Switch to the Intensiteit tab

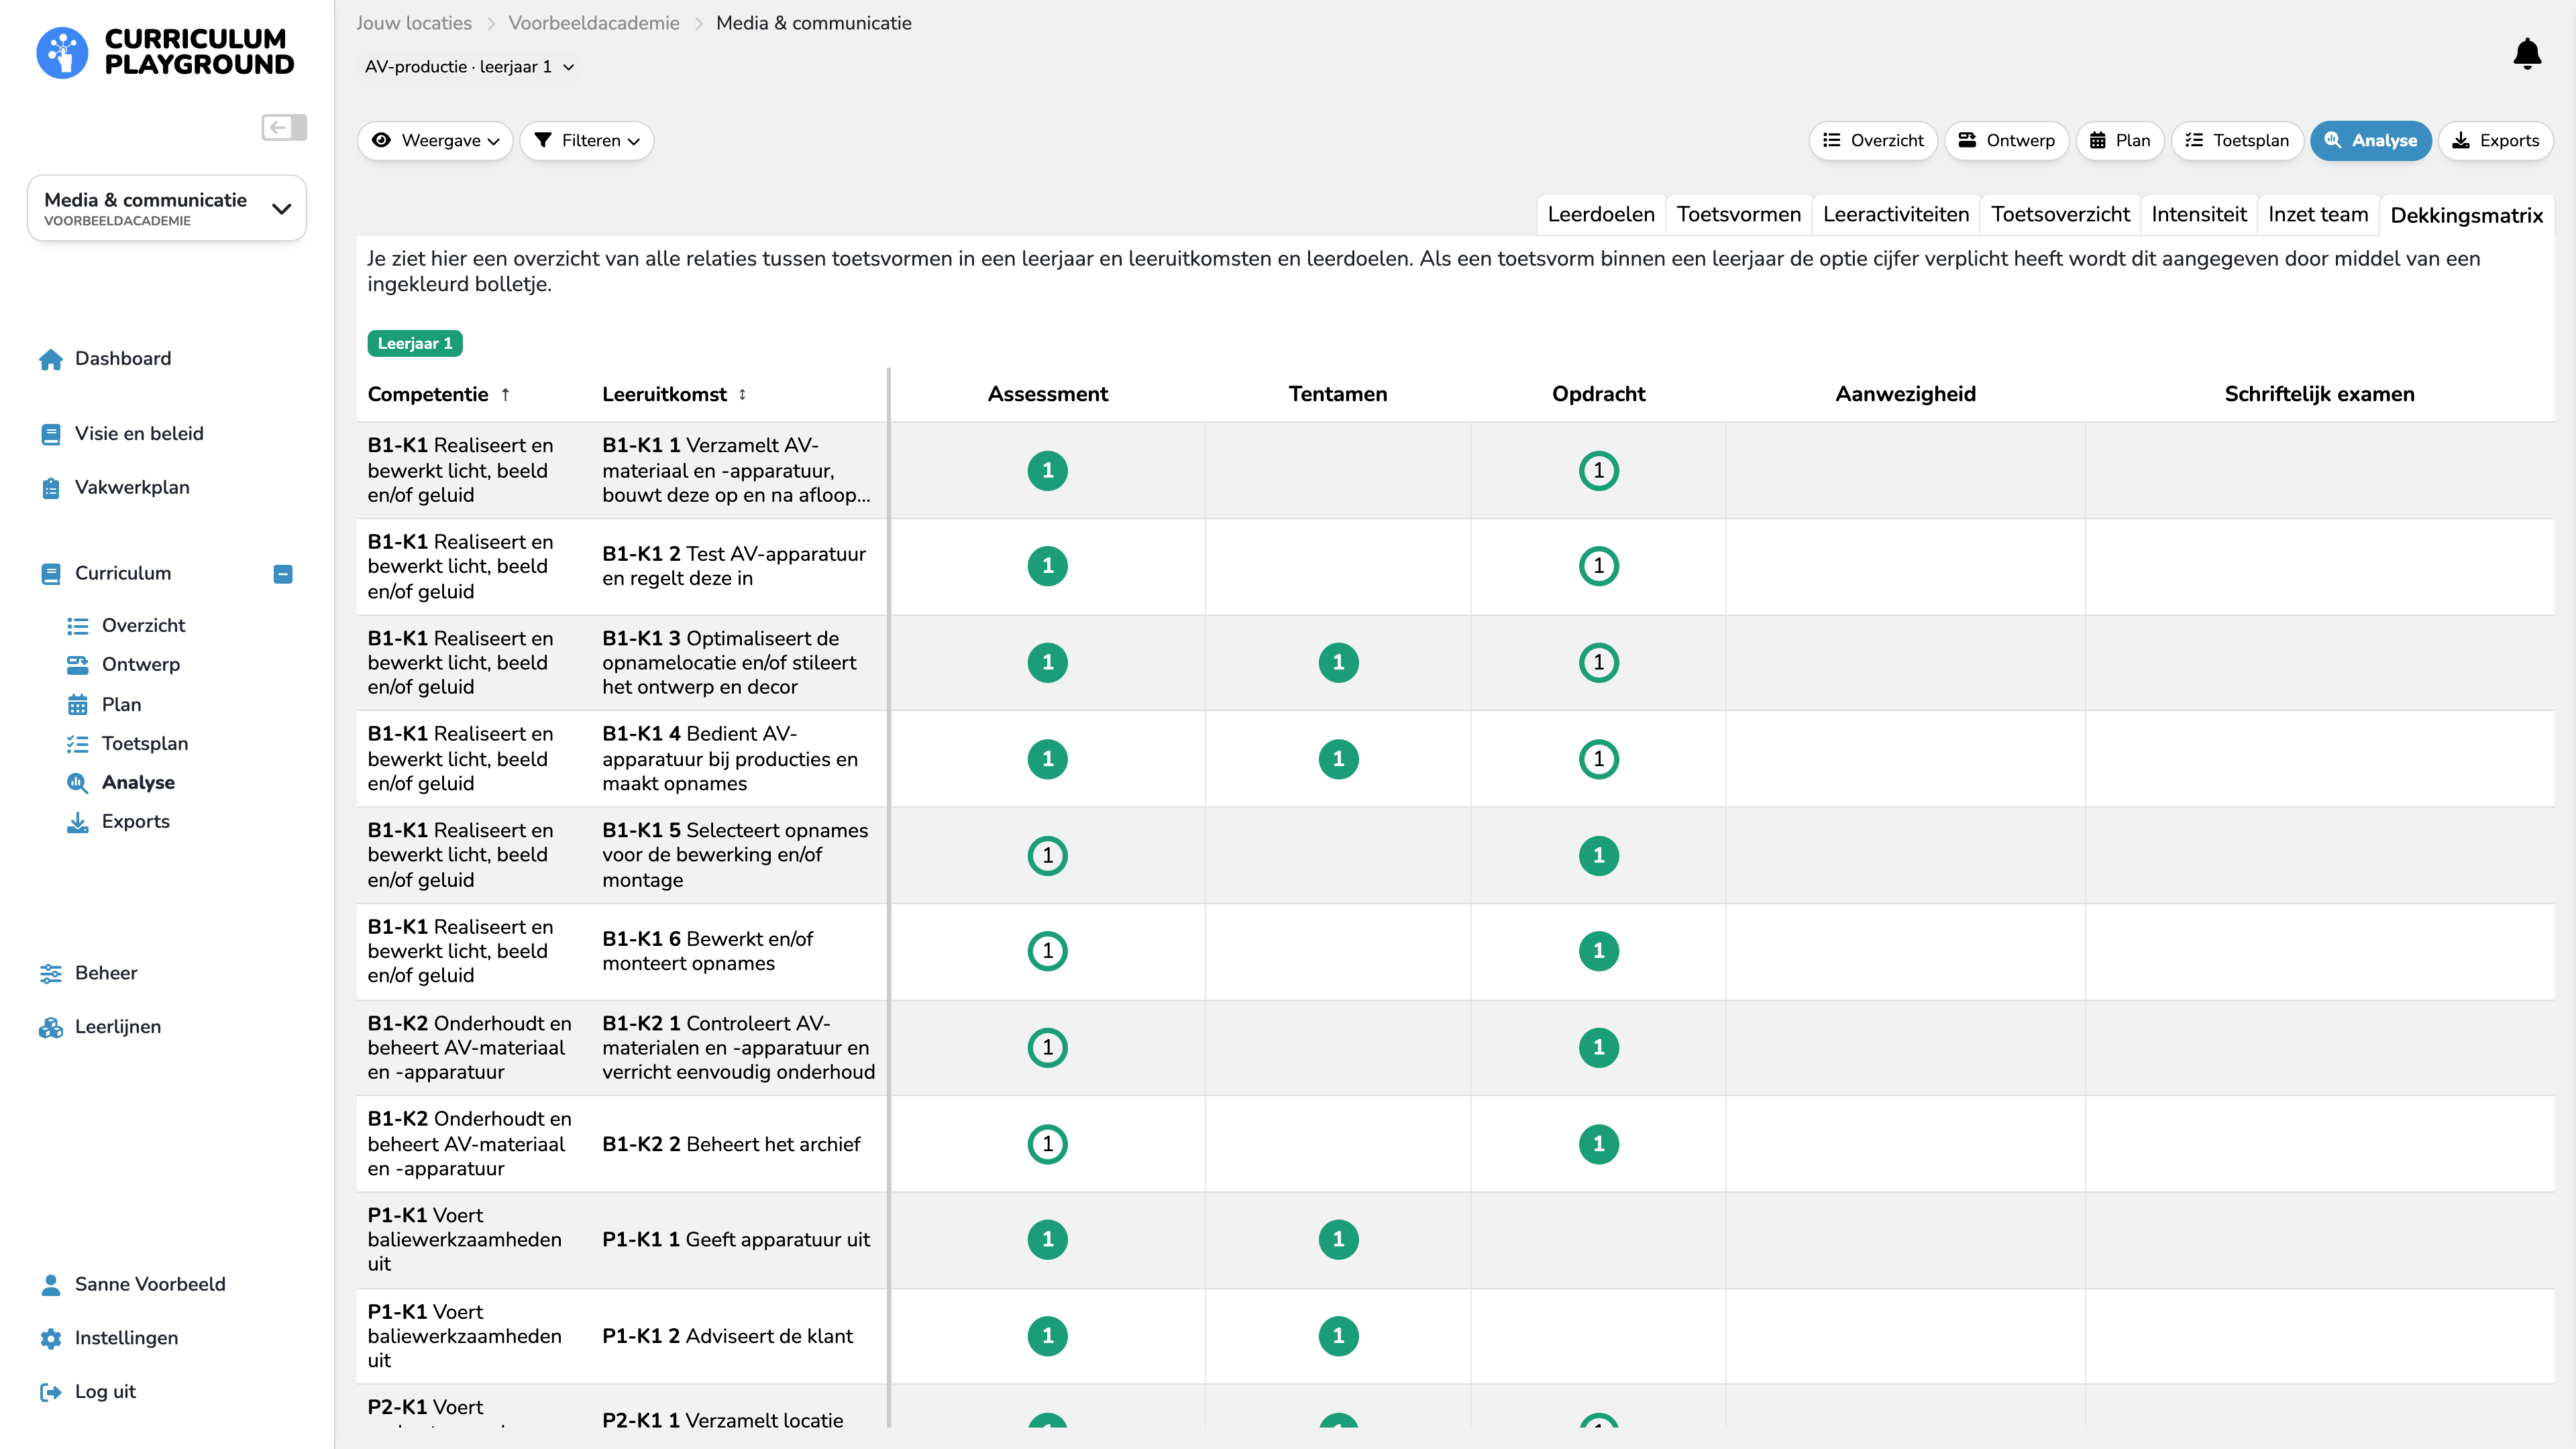tap(2198, 214)
